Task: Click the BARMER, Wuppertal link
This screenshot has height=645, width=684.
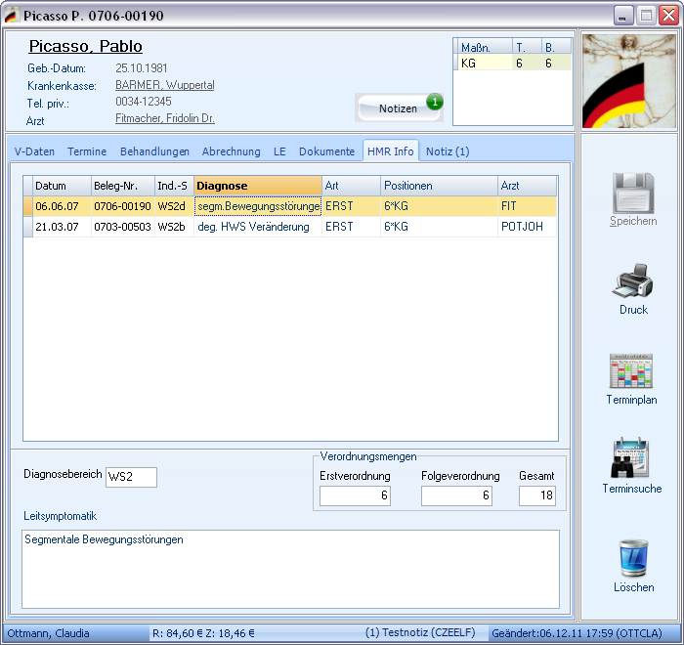Action: (x=165, y=85)
